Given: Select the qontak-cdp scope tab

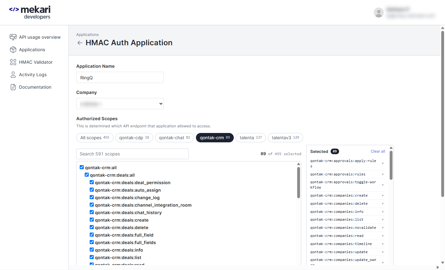Looking at the screenshot, I should [134, 138].
